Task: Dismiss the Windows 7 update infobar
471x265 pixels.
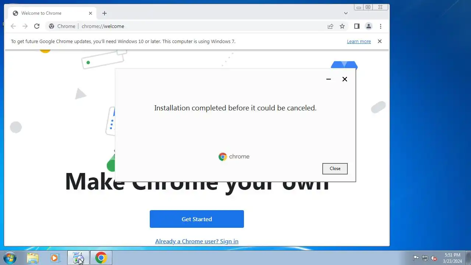Action: pyautogui.click(x=380, y=41)
